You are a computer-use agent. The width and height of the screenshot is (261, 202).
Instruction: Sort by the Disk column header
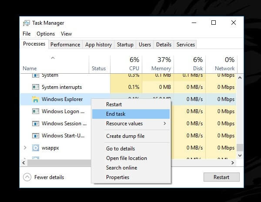point(190,64)
